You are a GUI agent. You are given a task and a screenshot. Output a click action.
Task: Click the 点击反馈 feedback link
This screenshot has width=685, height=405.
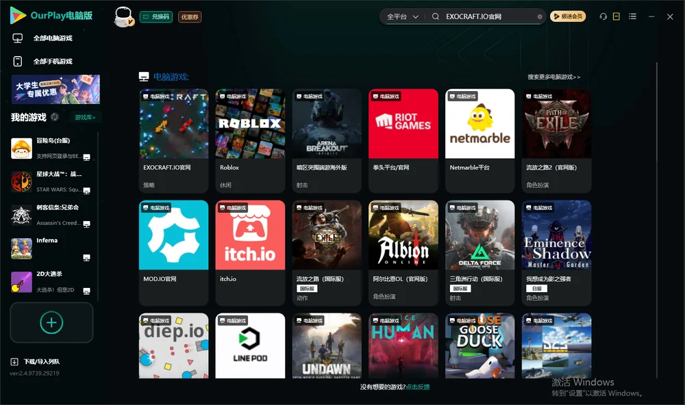[418, 387]
